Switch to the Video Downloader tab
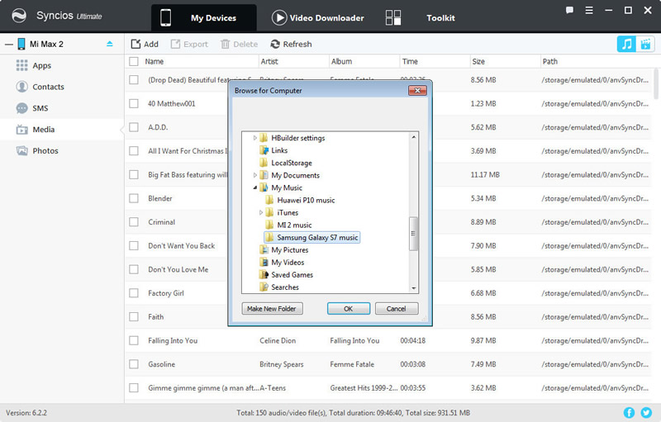Image resolution: width=661 pixels, height=422 pixels. (x=318, y=17)
